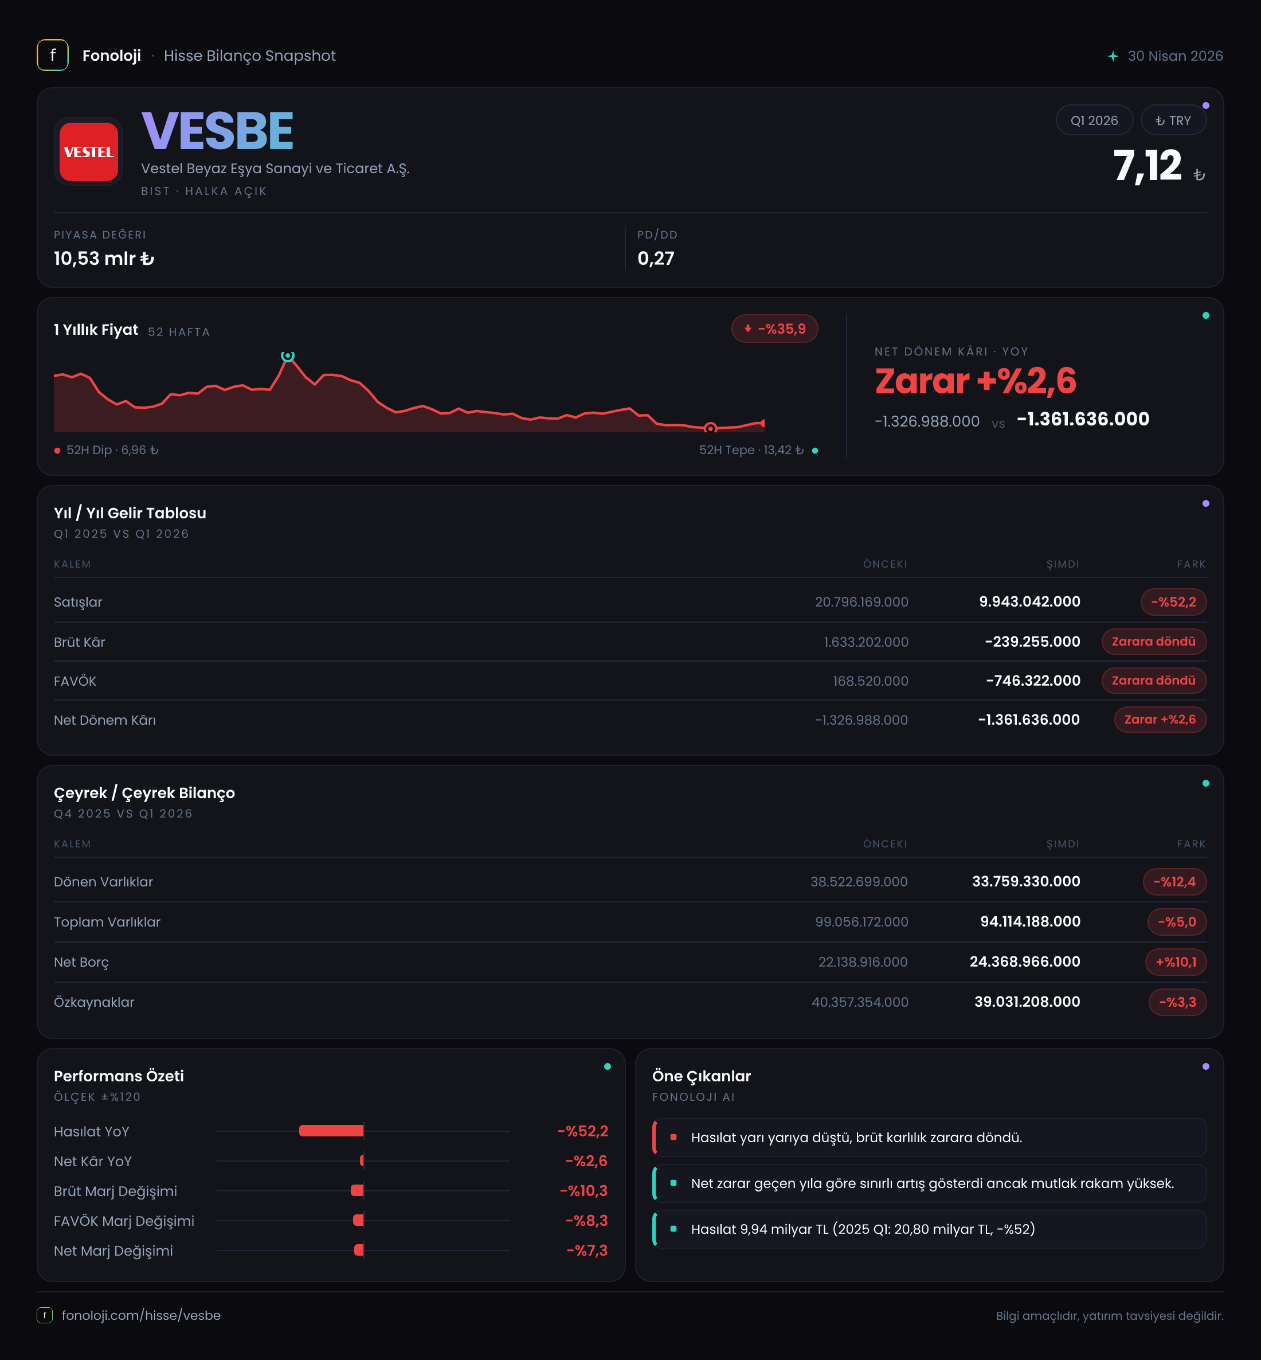
Task: Click the Toplam Varlıklar current value 94.114.188.000
Action: [1031, 922]
